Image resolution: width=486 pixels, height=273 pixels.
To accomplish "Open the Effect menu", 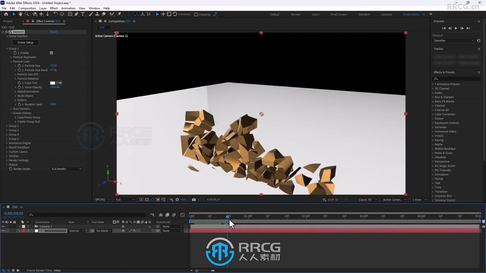I will [x=54, y=8].
